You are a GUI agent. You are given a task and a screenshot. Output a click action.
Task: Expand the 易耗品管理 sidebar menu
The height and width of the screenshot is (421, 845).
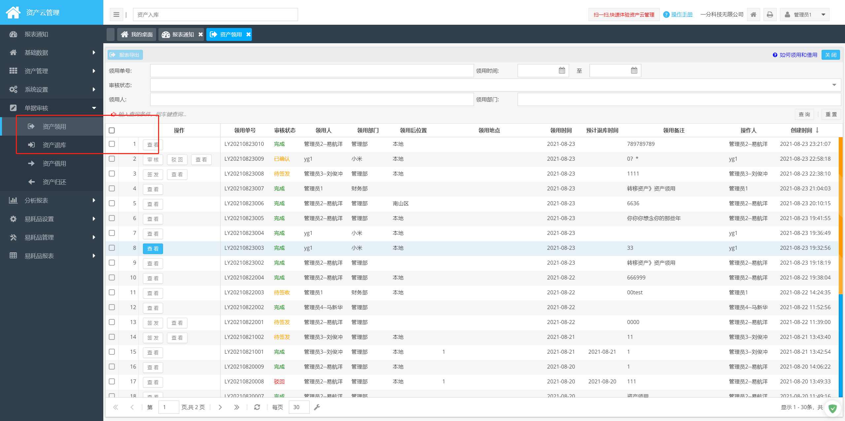51,237
